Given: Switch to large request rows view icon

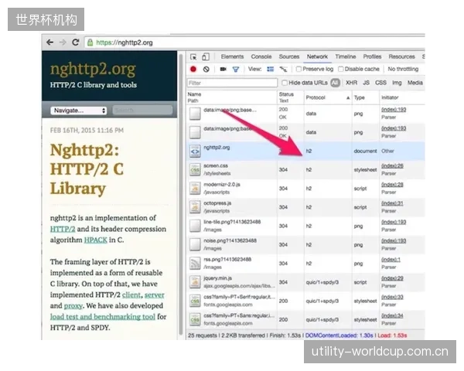Looking at the screenshot, I should 271,69.
